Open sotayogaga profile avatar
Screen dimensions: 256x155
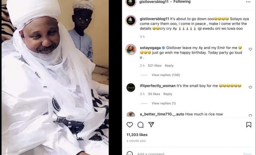(131, 50)
